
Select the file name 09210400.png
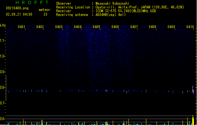17,8
